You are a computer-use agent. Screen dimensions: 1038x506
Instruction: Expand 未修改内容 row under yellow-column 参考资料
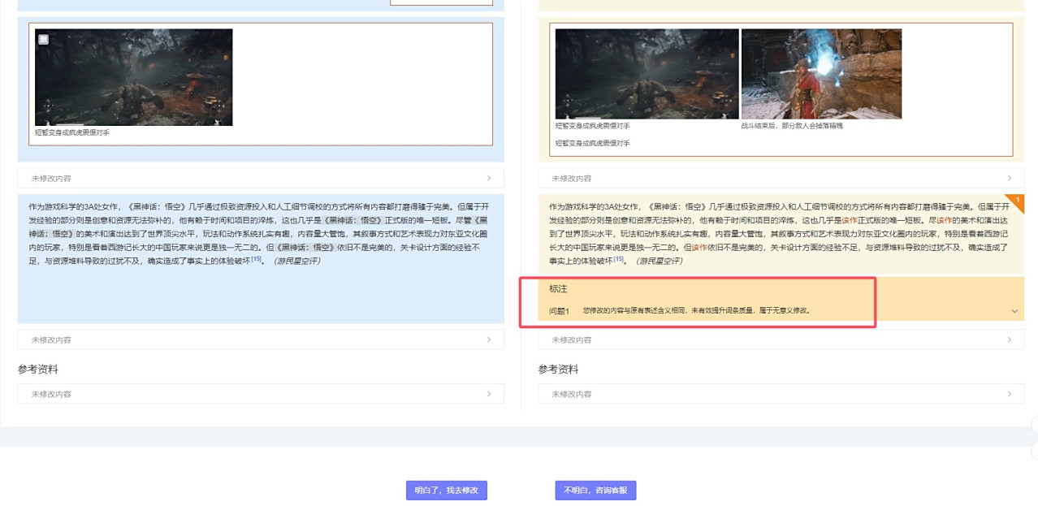point(781,394)
